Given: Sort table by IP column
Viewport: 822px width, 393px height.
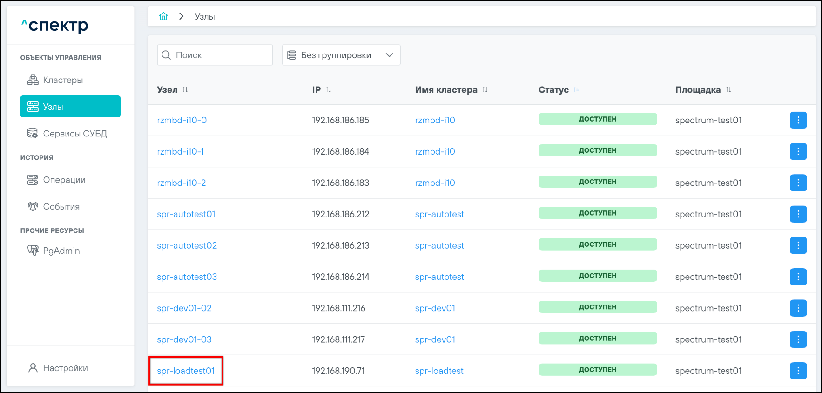Looking at the screenshot, I should (329, 90).
